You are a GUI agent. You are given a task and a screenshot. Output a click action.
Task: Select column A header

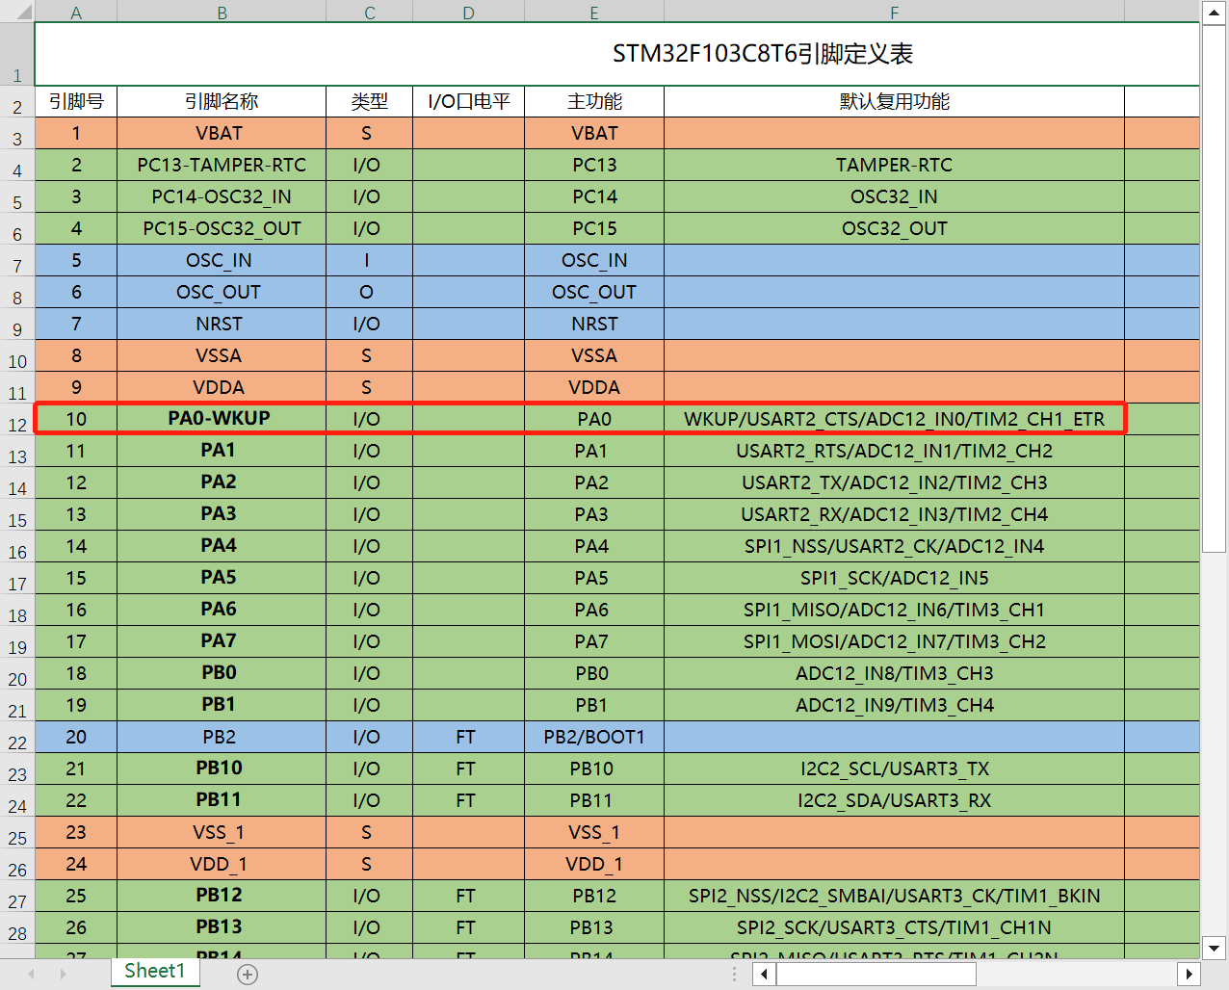click(x=76, y=13)
